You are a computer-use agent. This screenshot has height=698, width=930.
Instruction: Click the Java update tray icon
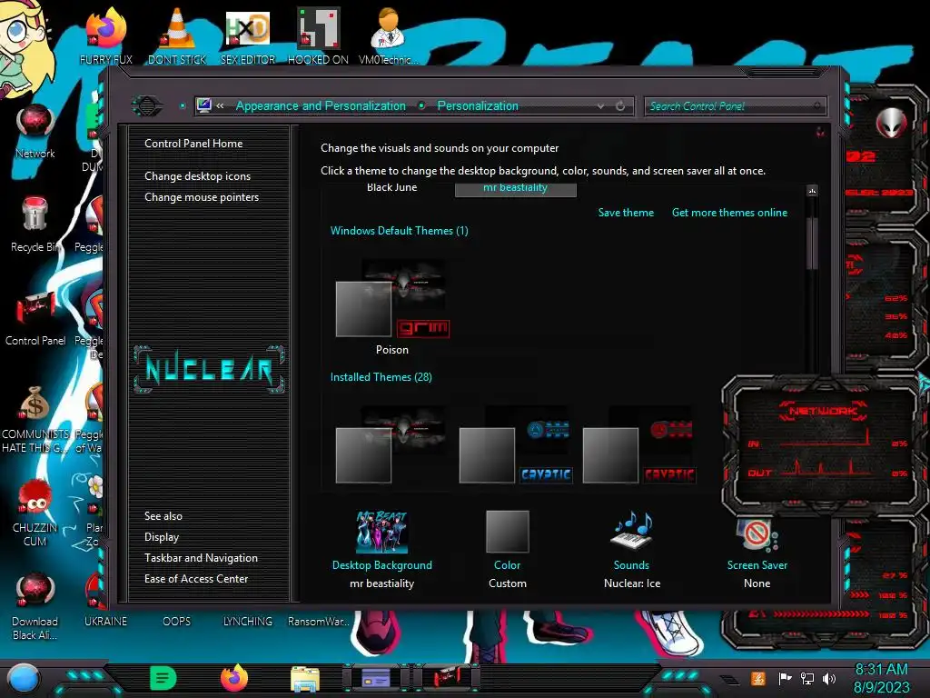coord(757,678)
